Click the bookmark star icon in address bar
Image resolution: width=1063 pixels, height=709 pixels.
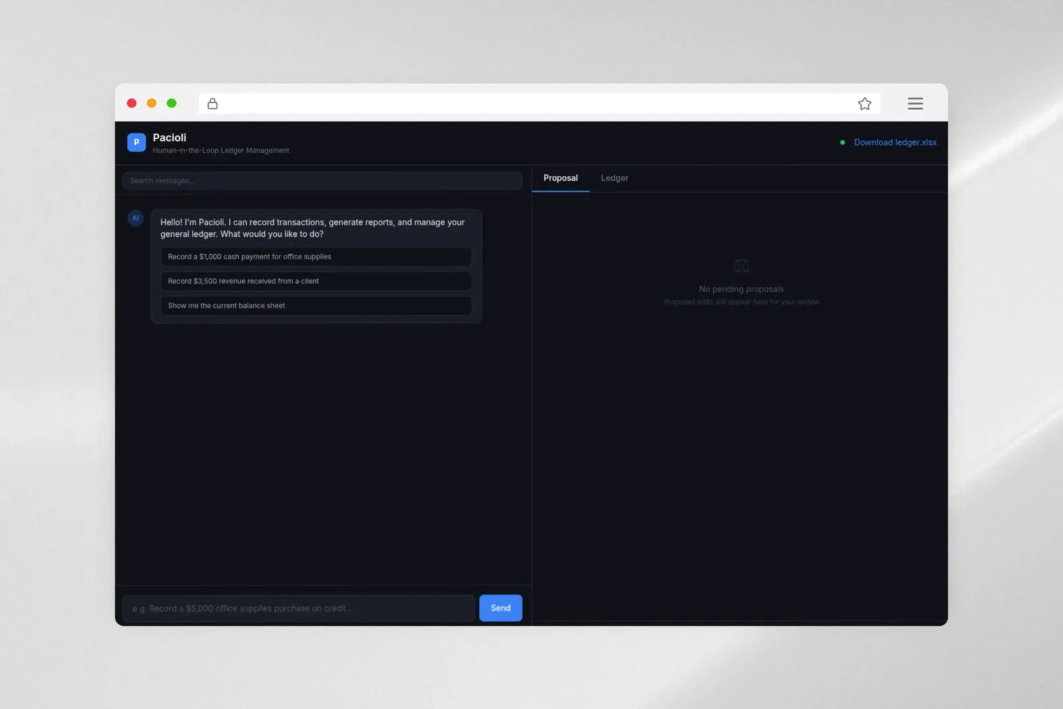pyautogui.click(x=864, y=104)
